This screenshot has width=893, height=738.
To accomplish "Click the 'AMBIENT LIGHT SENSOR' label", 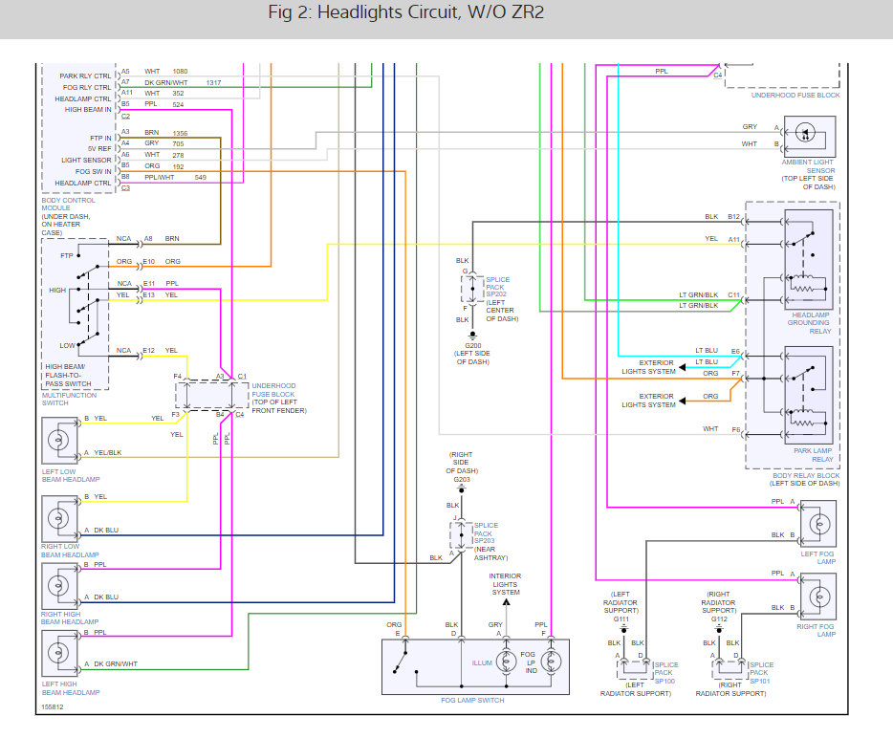I will click(x=808, y=166).
